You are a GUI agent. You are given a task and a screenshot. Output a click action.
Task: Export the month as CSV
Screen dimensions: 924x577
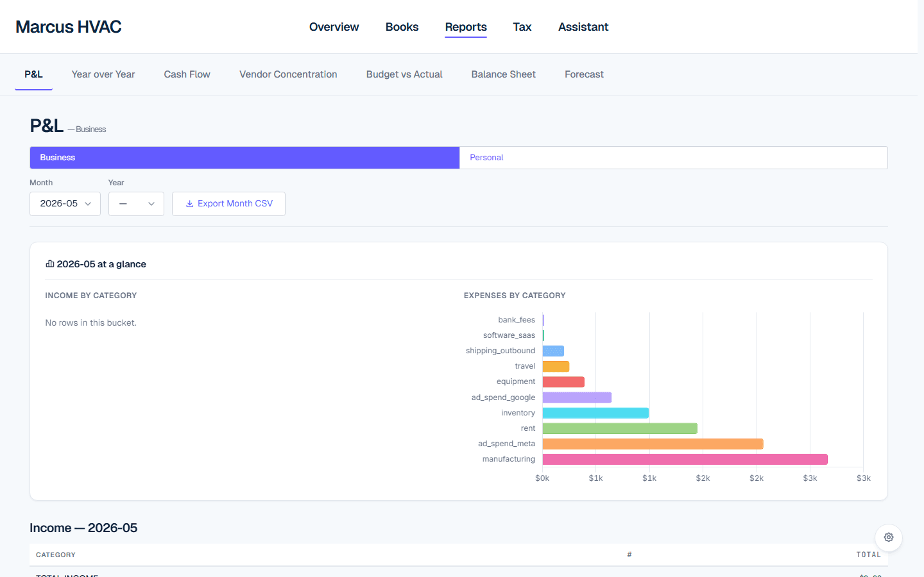(228, 204)
